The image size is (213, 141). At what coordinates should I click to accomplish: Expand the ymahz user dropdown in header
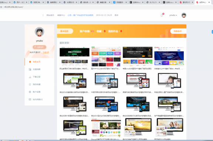pyautogui.click(x=173, y=15)
